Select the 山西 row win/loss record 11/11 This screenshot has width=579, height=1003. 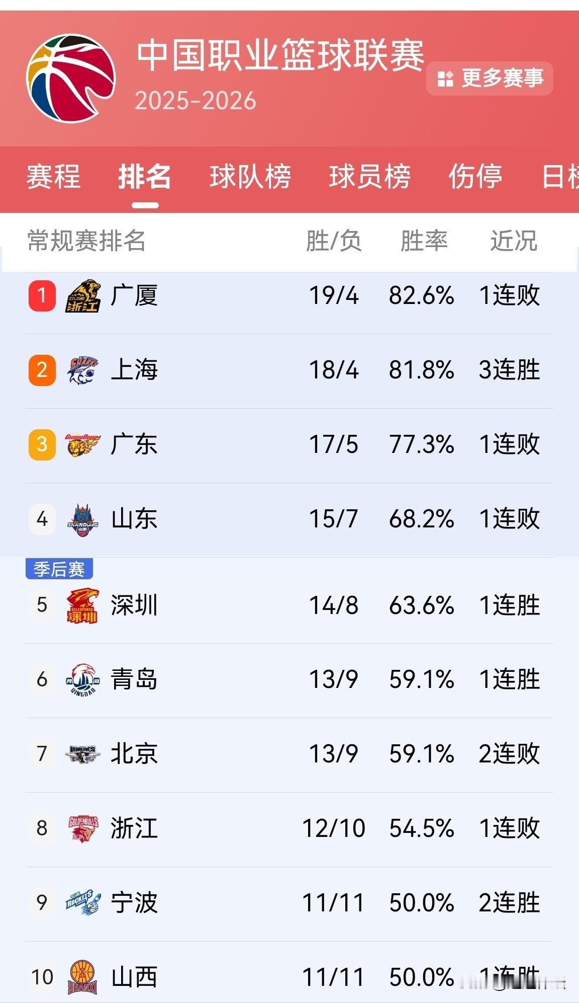(333, 977)
